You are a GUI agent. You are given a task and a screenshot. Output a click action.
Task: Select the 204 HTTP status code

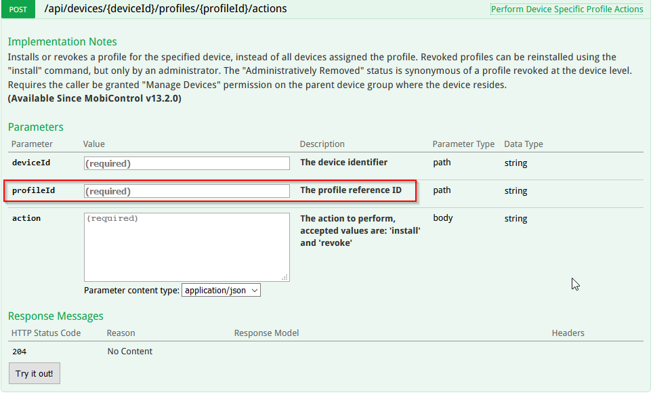point(19,352)
